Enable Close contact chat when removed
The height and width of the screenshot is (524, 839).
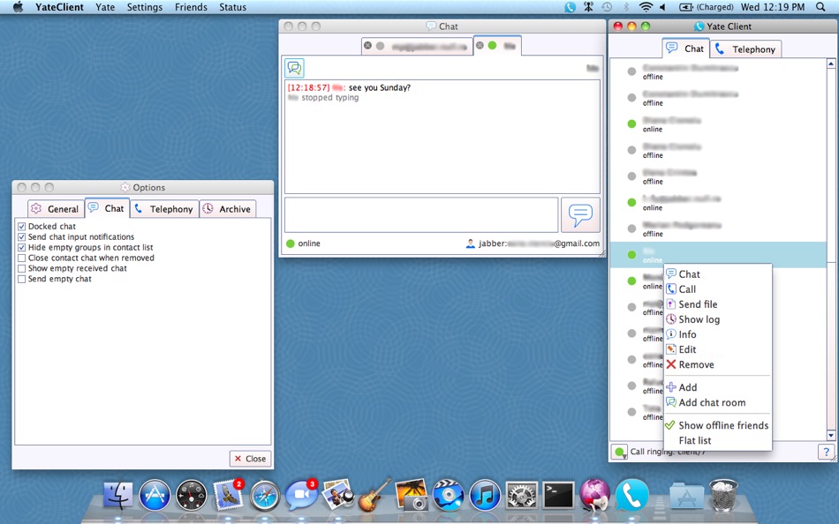(21, 258)
